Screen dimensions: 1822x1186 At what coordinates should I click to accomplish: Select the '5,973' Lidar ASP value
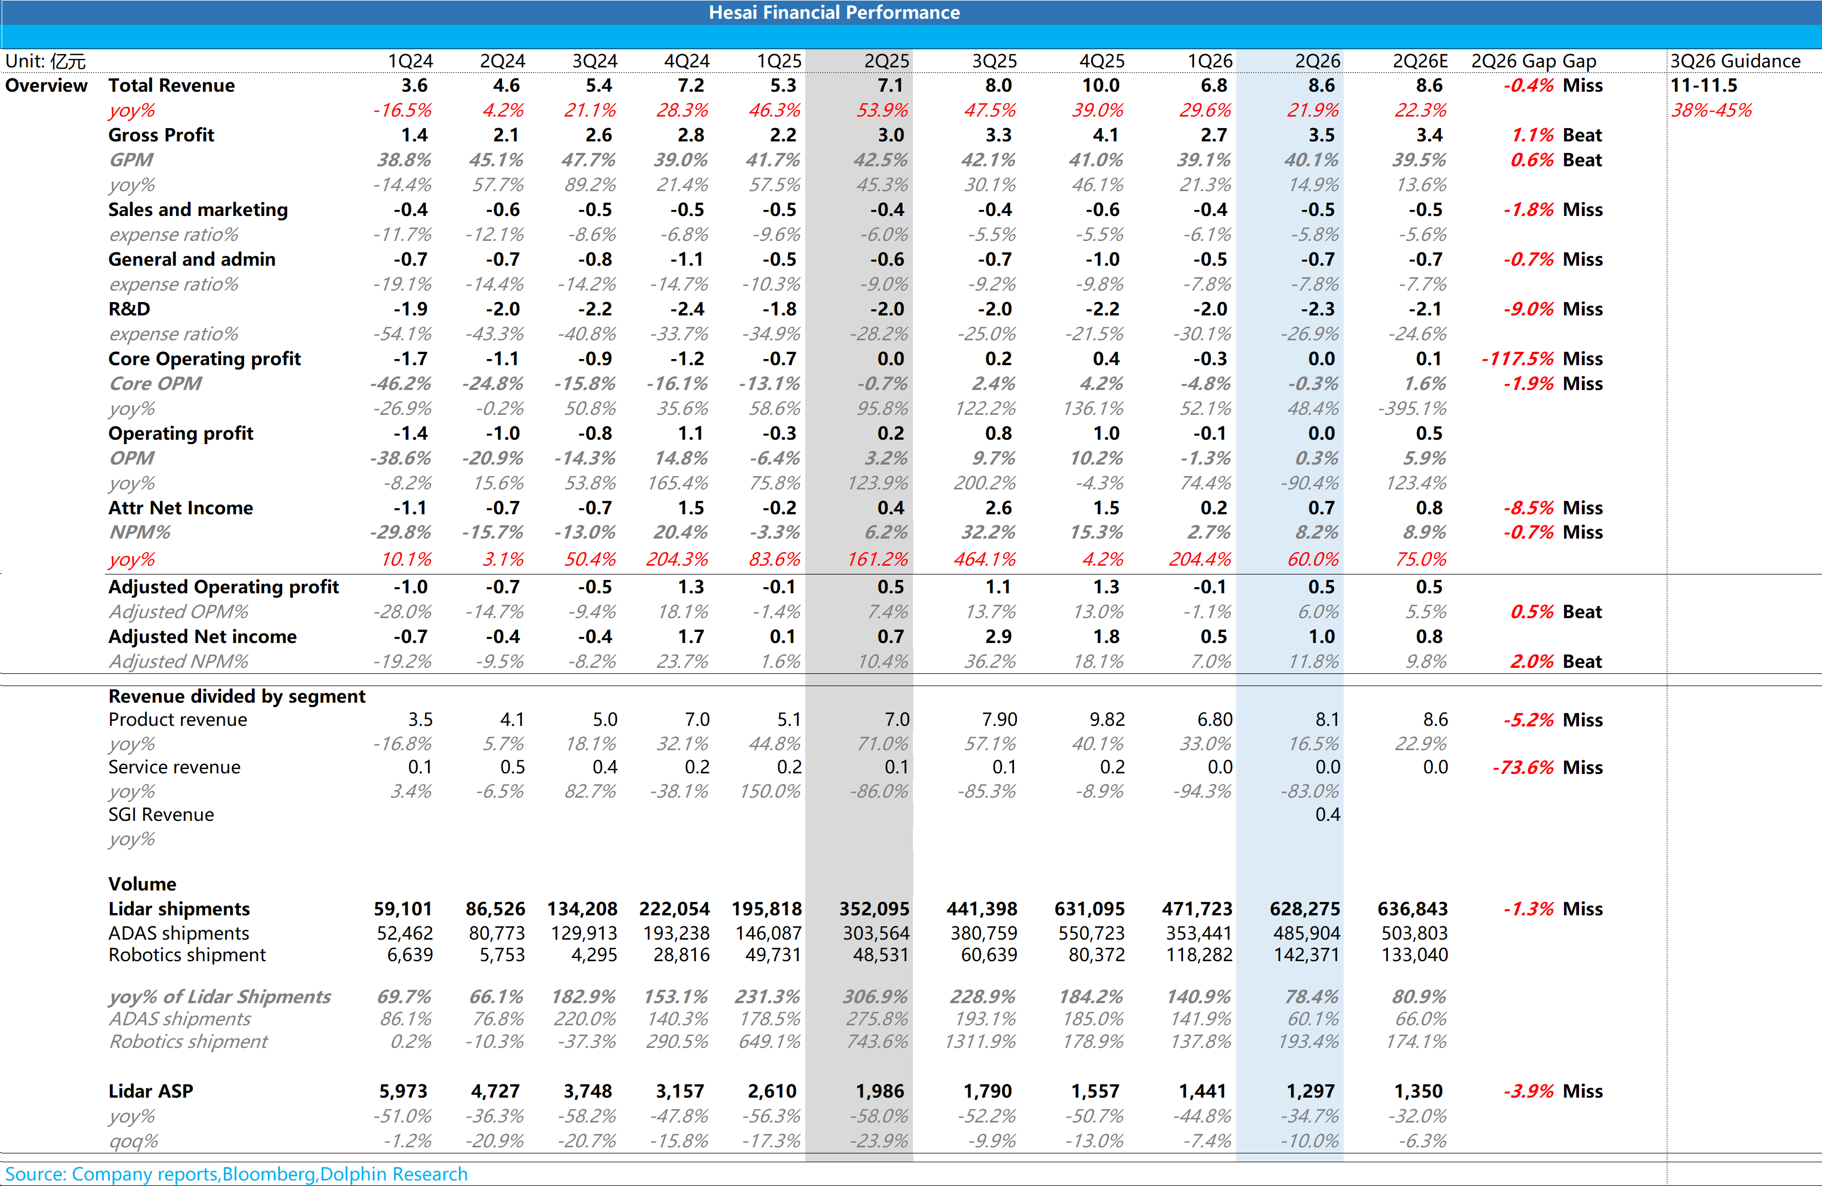403,1091
